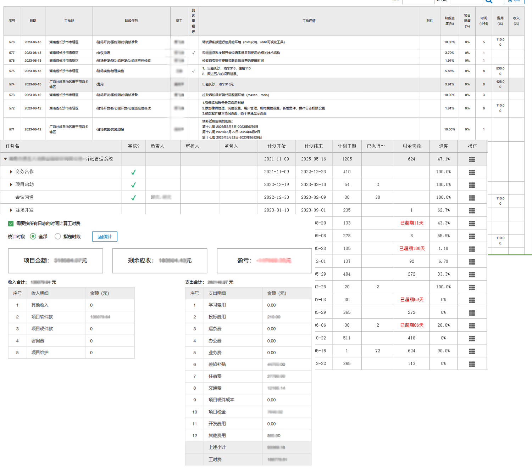Expand the 商务合作 task node
This screenshot has height=469, width=532.
(11, 172)
